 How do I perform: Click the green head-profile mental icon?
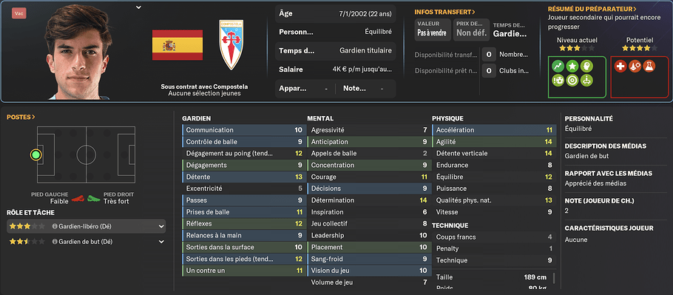click(587, 66)
